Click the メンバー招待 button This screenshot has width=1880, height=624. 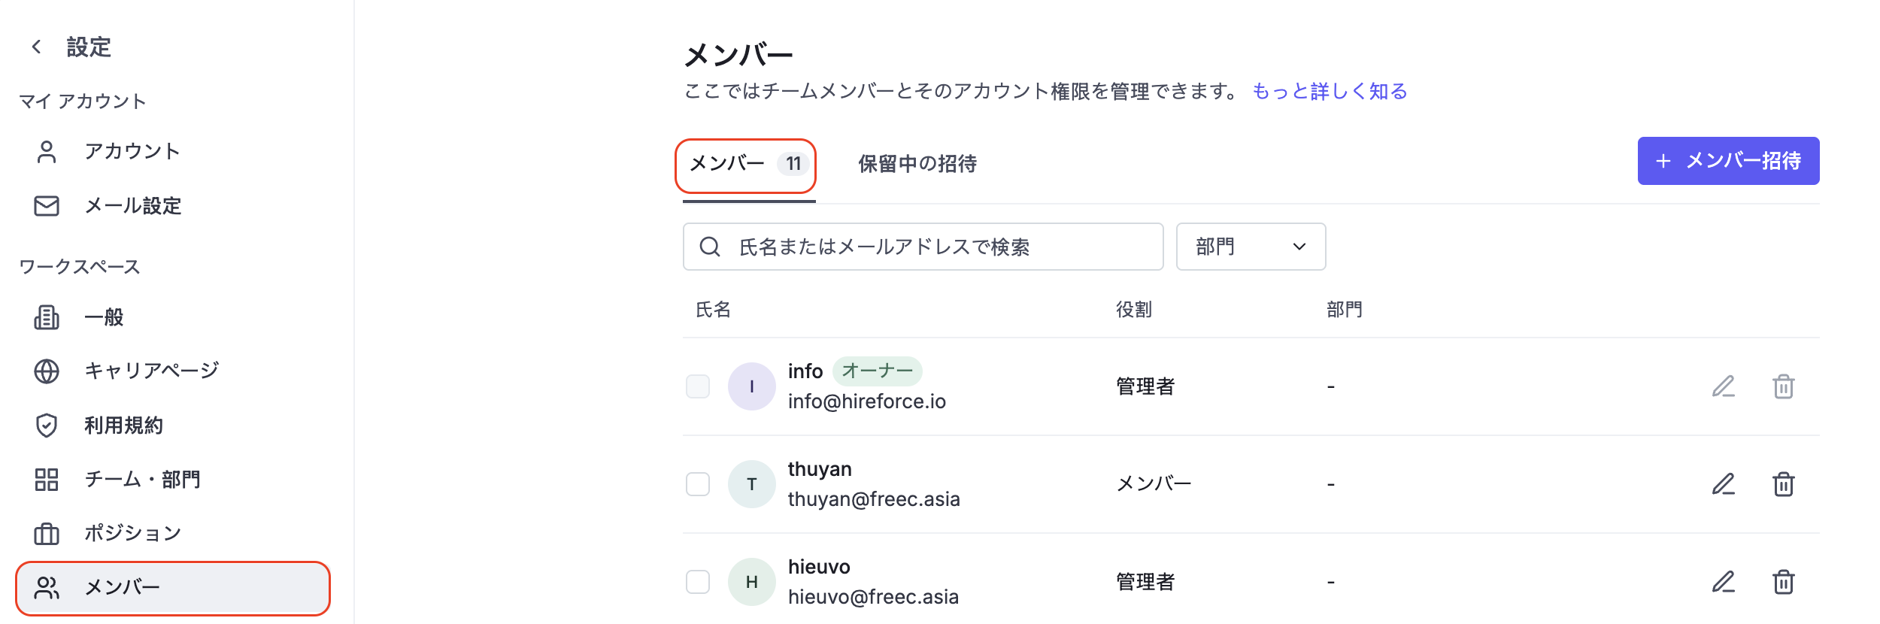[1728, 161]
